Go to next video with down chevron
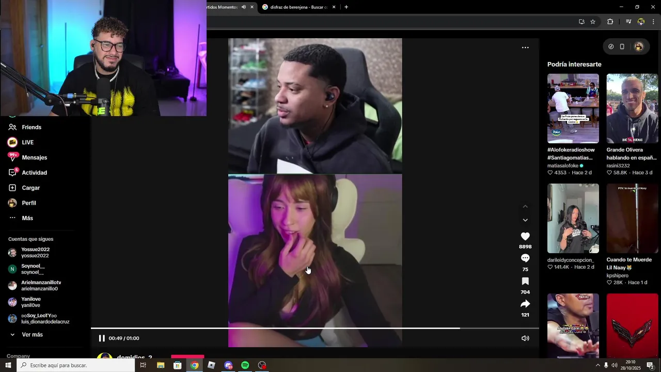 tap(525, 220)
